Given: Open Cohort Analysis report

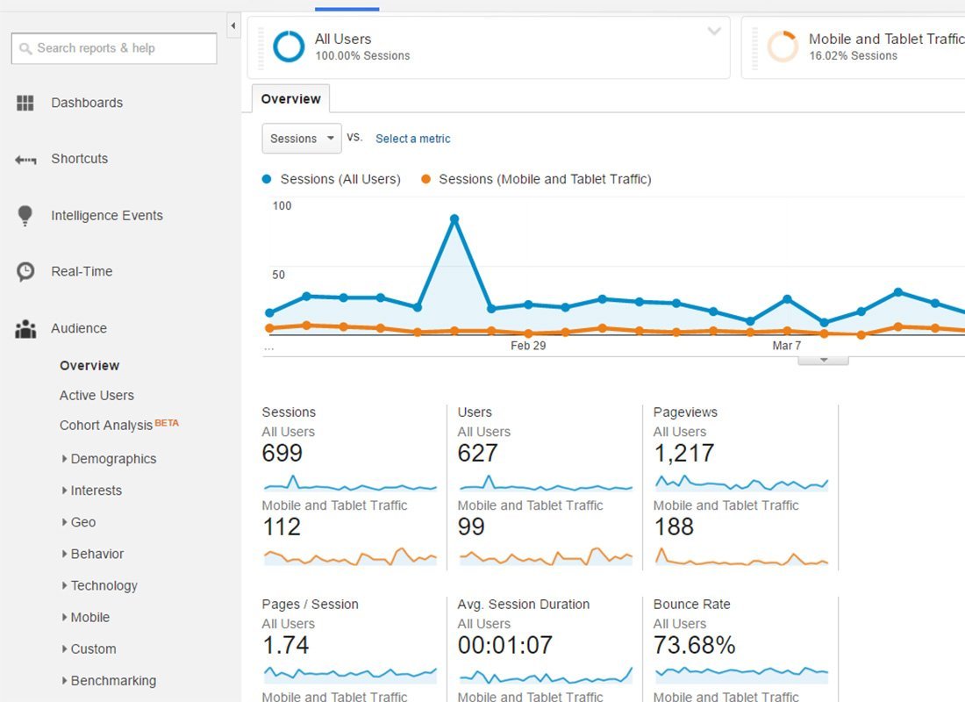Looking at the screenshot, I should click(105, 426).
